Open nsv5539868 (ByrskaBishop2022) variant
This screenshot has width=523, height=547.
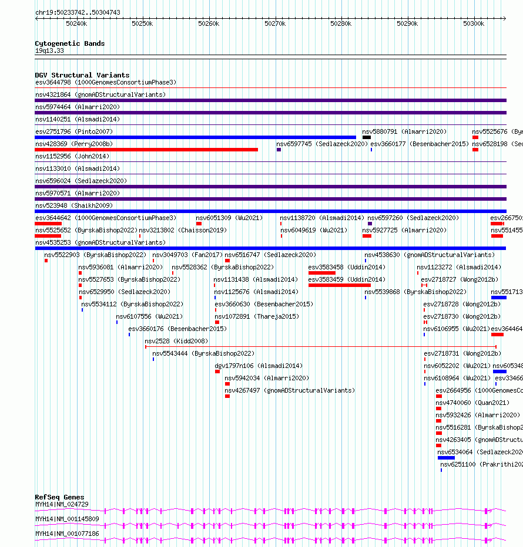(x=415, y=292)
